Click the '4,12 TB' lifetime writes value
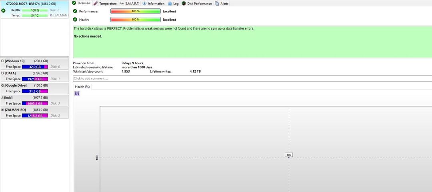Viewport: 432px width, 192px height. (x=195, y=71)
